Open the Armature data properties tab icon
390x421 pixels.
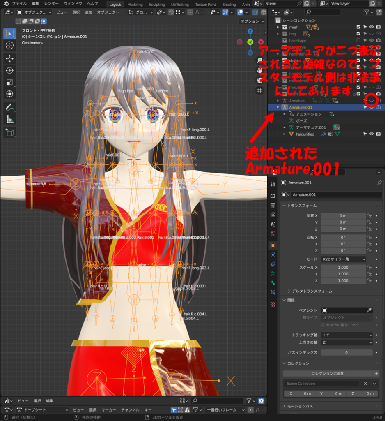point(273,273)
